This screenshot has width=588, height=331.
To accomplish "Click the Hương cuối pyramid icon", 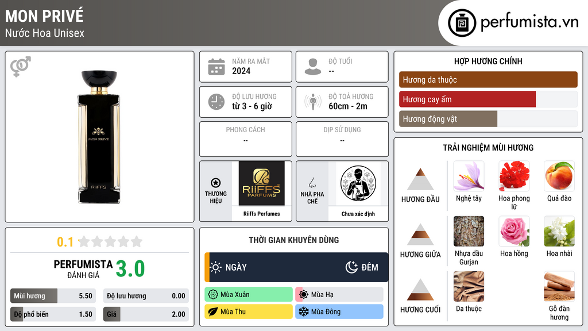I will click(x=420, y=290).
